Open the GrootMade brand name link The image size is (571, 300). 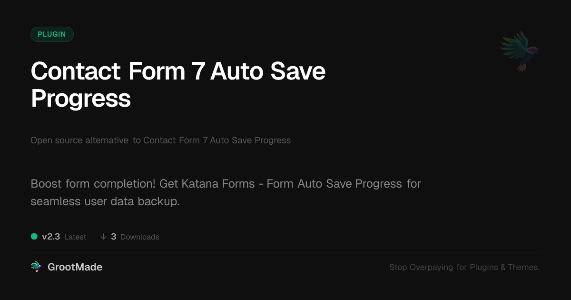point(75,267)
